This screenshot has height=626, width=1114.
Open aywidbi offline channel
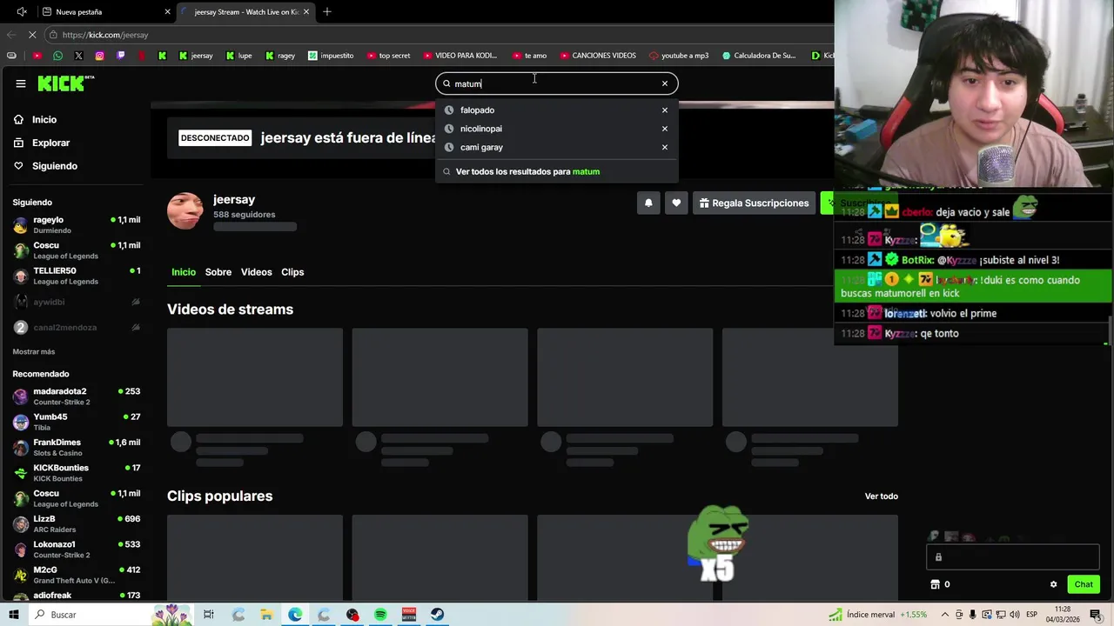tap(77, 302)
